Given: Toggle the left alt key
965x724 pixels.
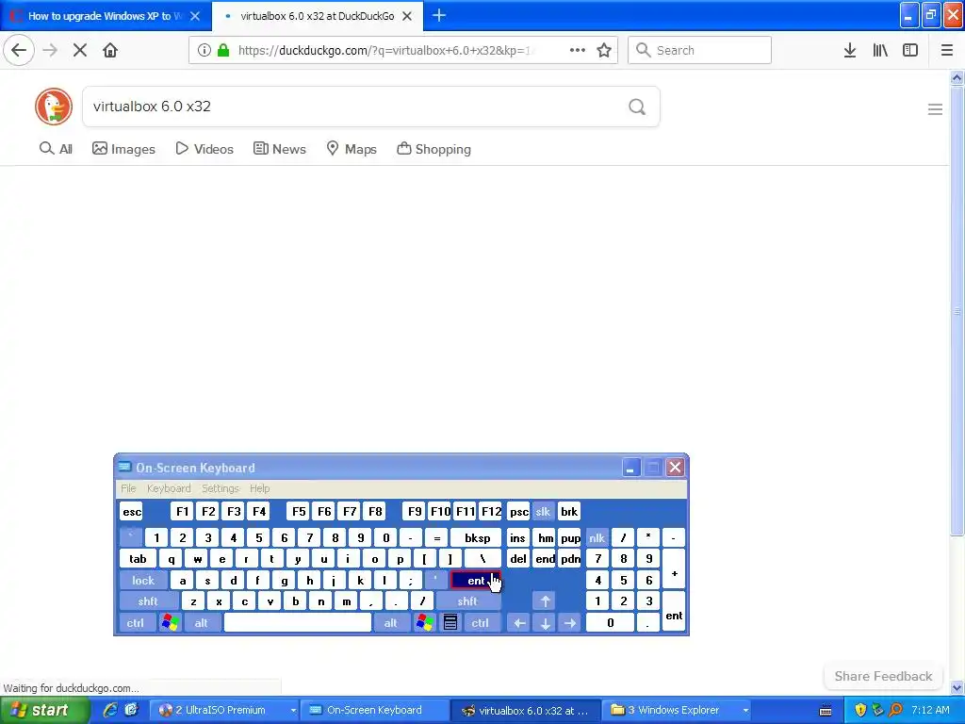Looking at the screenshot, I should pos(202,622).
